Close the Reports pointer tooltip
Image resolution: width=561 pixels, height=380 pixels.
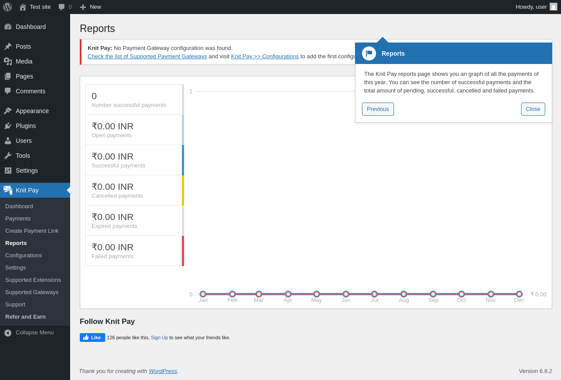533,109
